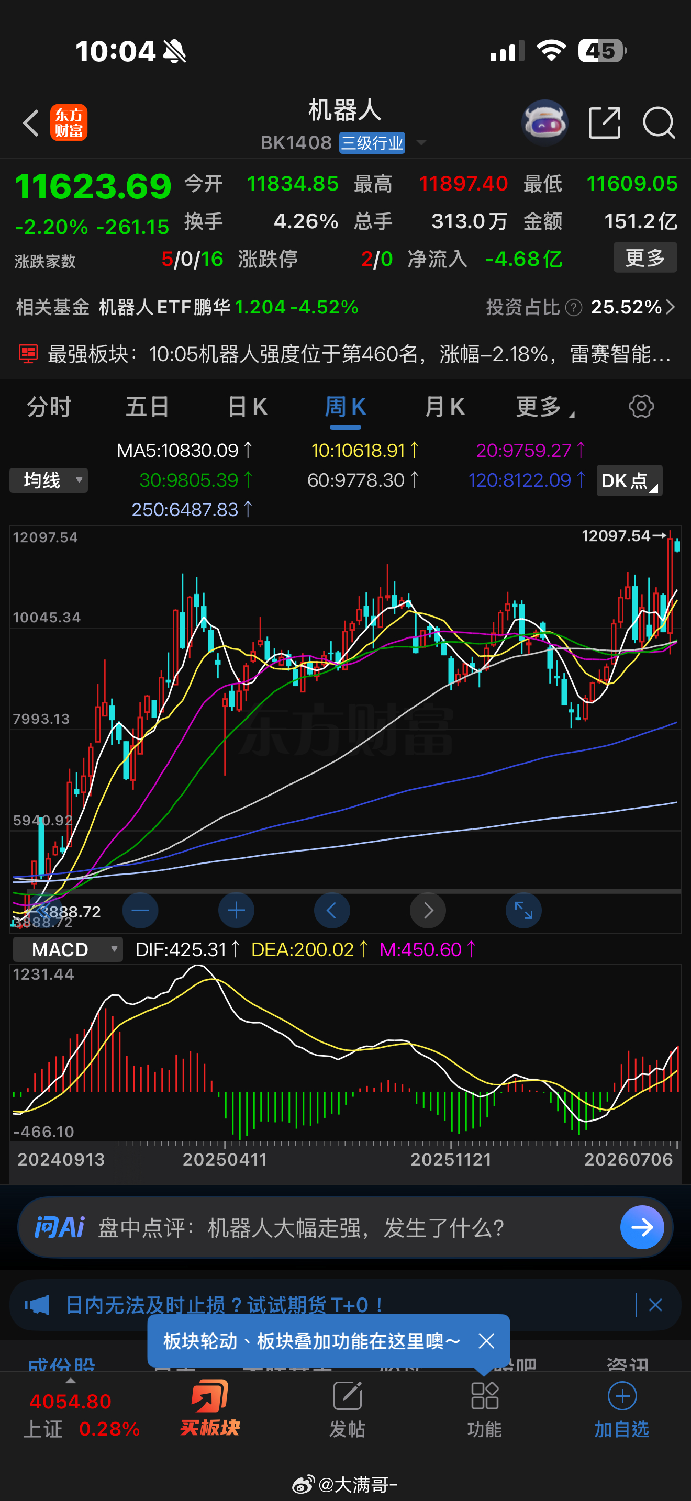Expand chart to fullscreen

(523, 910)
